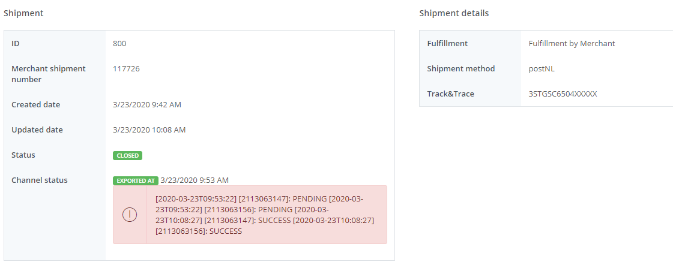Click the green CLOSED status badge
673x268 pixels.
pyautogui.click(x=128, y=155)
